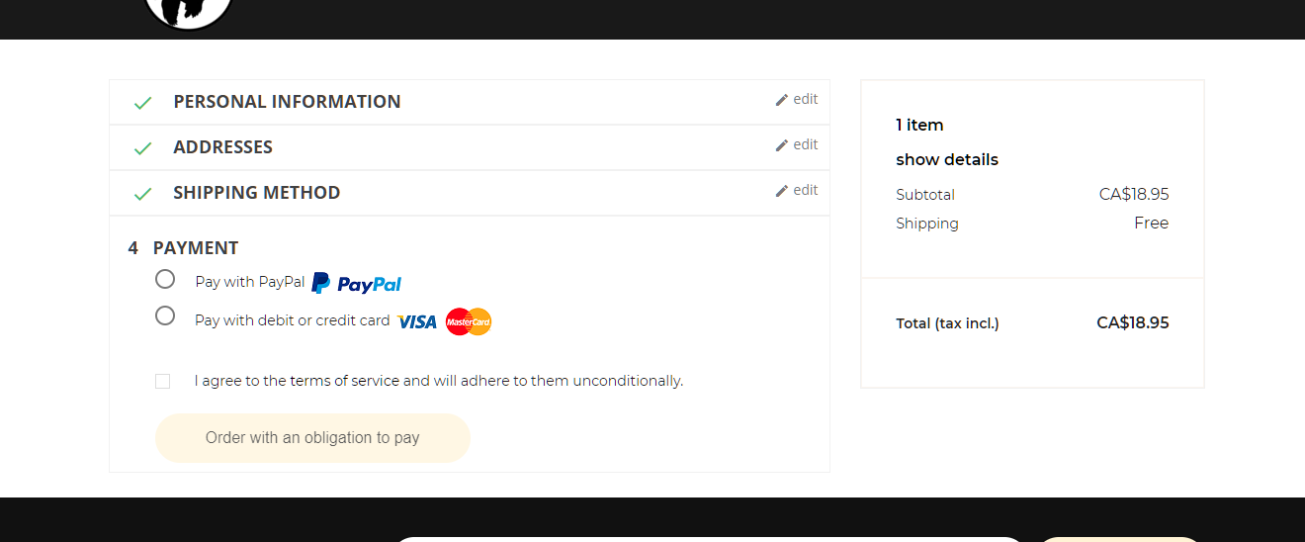Click the footer input field
Image resolution: width=1305 pixels, height=542 pixels.
pos(708,539)
